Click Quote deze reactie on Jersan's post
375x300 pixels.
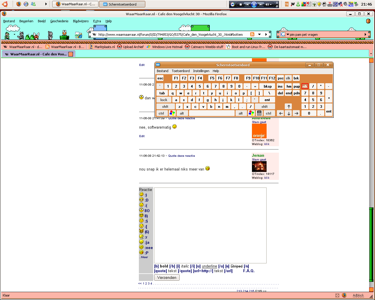(181, 156)
